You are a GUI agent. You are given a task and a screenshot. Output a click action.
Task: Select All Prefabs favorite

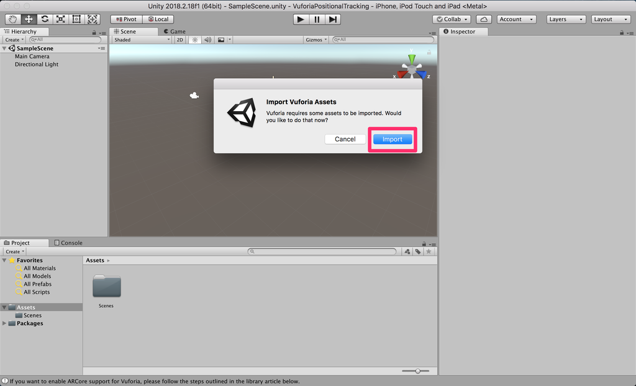[x=37, y=284]
